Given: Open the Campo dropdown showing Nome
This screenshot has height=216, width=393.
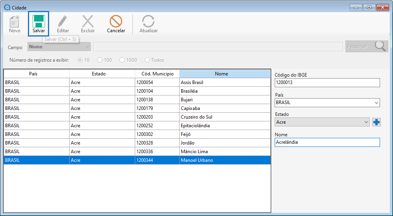Looking at the screenshot, I should (59, 47).
